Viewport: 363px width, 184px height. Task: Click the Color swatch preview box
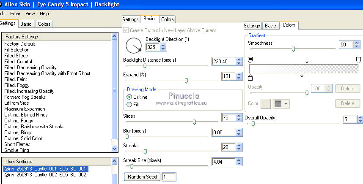(266, 104)
